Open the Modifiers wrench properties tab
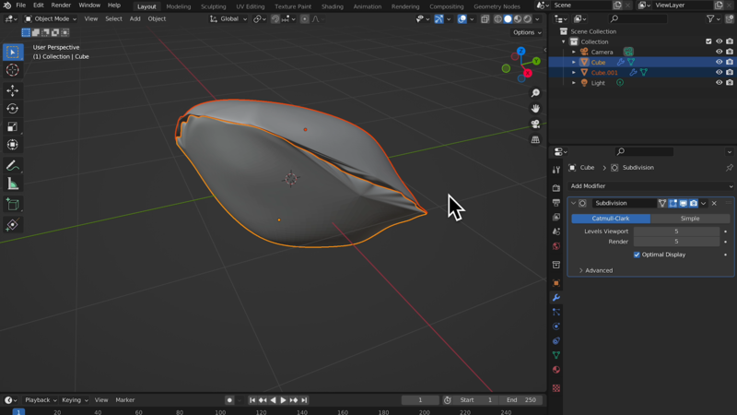The image size is (737, 415). coord(556,298)
